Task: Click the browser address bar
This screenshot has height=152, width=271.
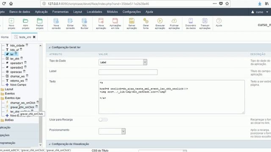Action: pos(128,4)
